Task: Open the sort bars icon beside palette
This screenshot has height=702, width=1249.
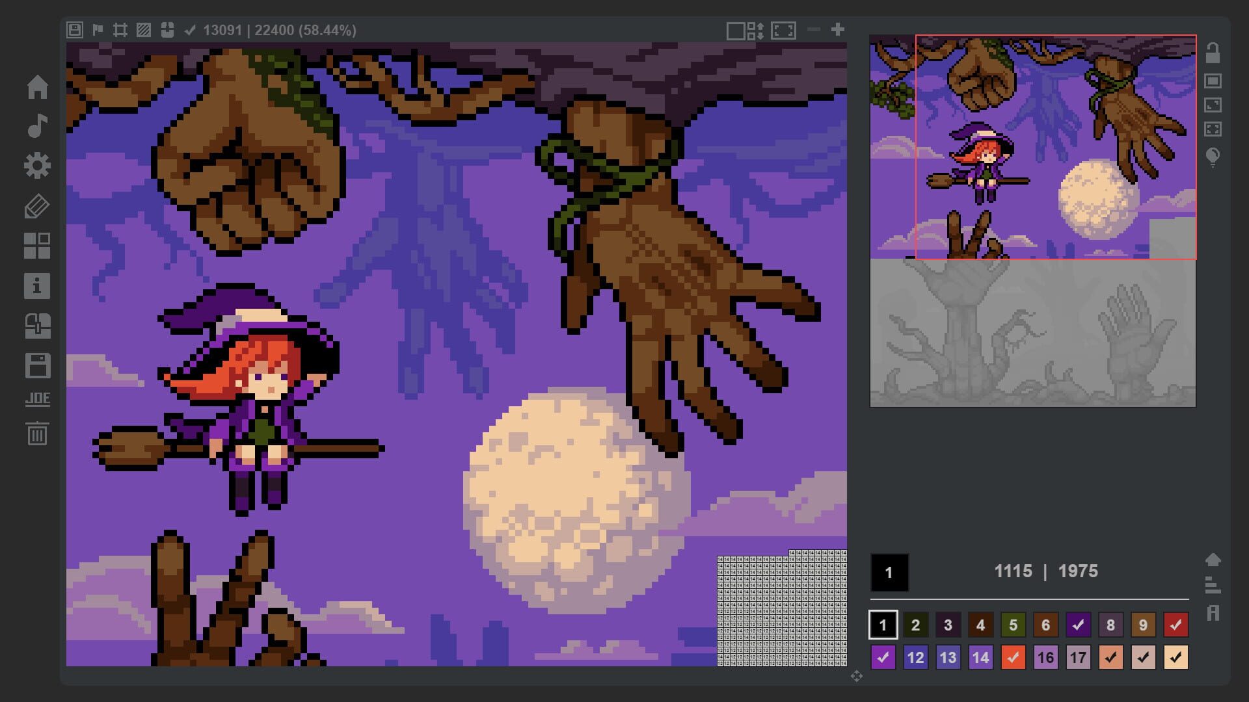Action: click(1213, 585)
